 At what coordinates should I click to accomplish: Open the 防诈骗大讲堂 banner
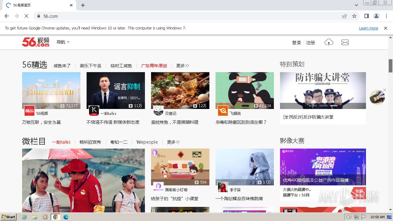323,91
